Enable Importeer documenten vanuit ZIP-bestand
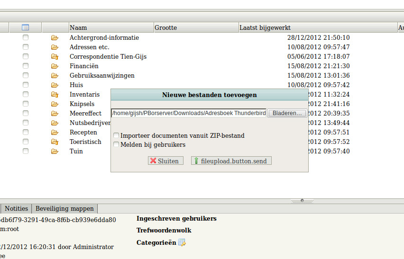Image resolution: width=404 pixels, height=259 pixels. click(x=116, y=135)
